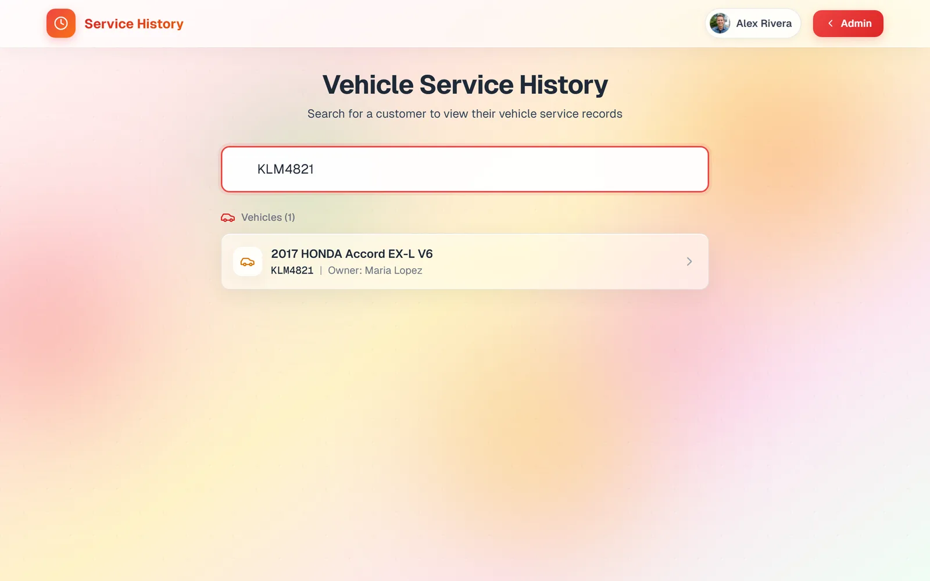Screen dimensions: 930x581
Task: Click the Service History clock logo icon
Action: click(61, 23)
